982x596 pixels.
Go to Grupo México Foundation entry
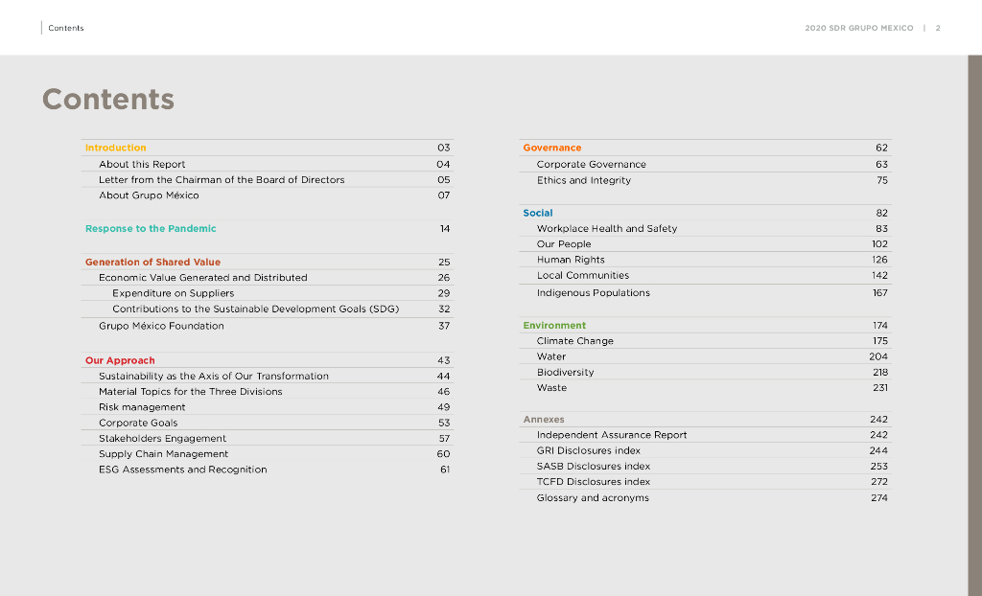(x=161, y=326)
